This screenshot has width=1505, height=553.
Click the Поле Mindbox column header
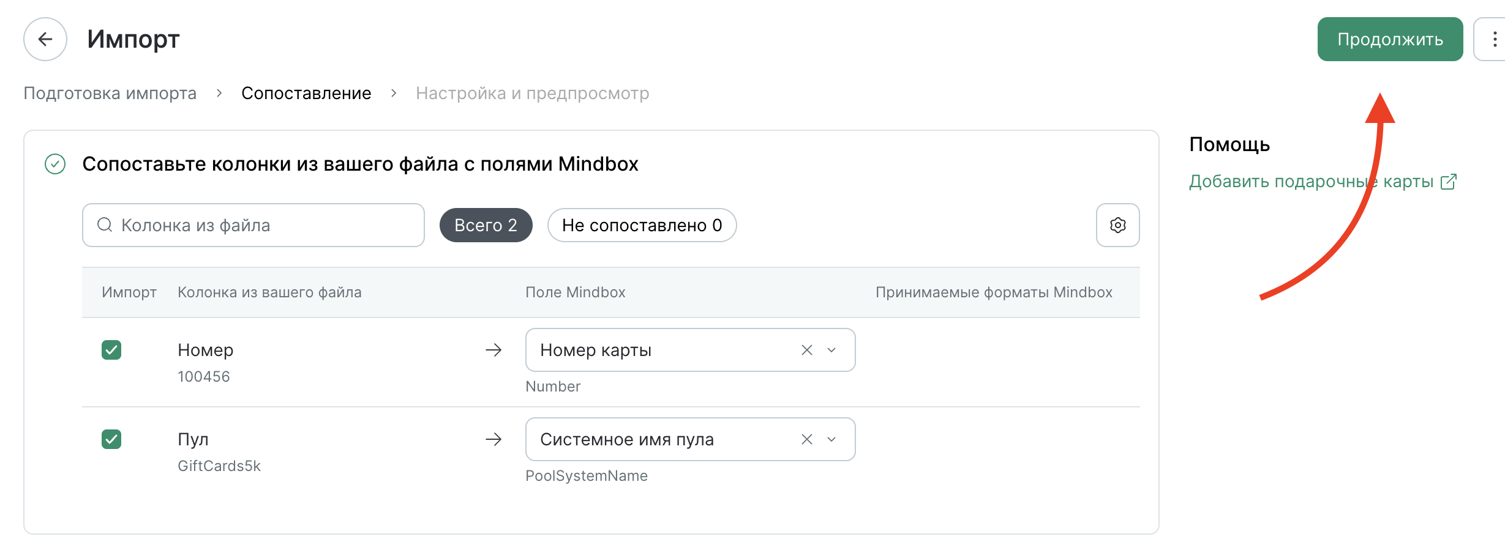(576, 292)
